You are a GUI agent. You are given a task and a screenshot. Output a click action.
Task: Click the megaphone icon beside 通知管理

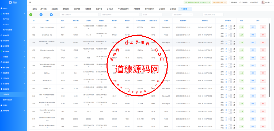(x=1, y=68)
